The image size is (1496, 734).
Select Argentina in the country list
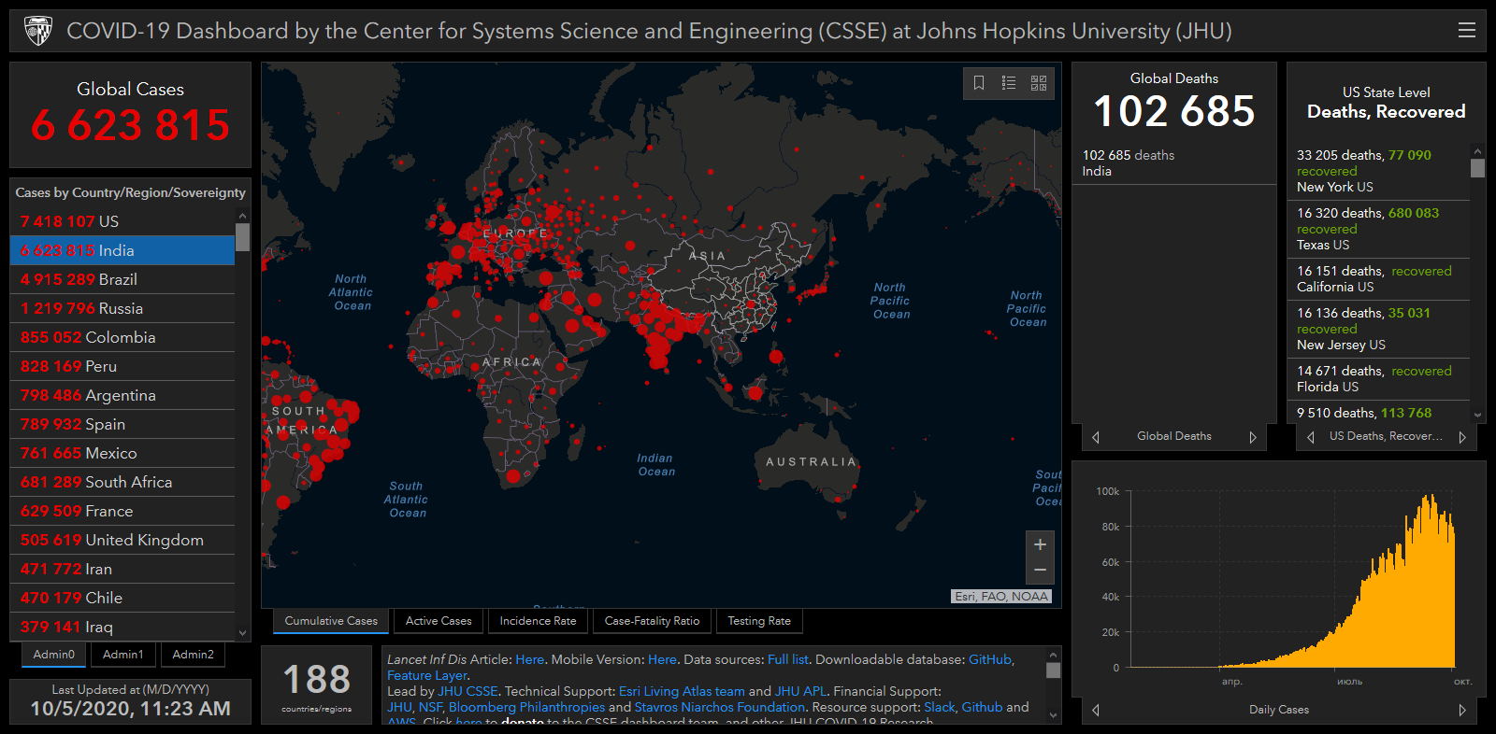pyautogui.click(x=122, y=395)
